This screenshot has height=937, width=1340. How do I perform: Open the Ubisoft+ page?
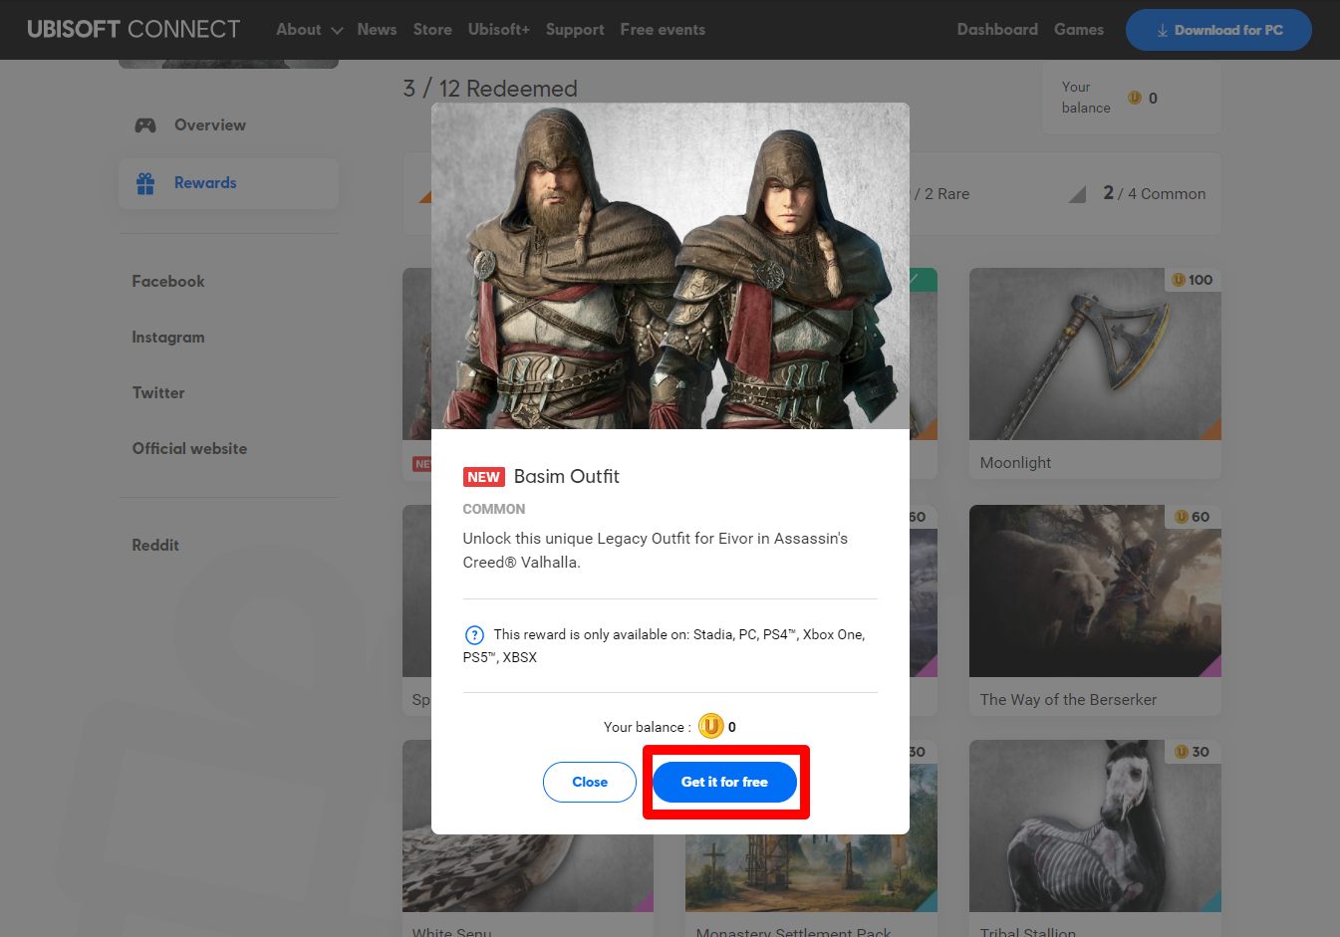[499, 29]
